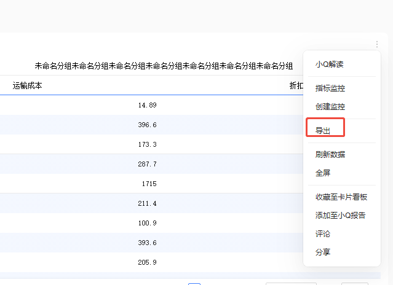The width and height of the screenshot is (393, 285).
Task: Open 指标监控 from the context menu
Action: [330, 88]
